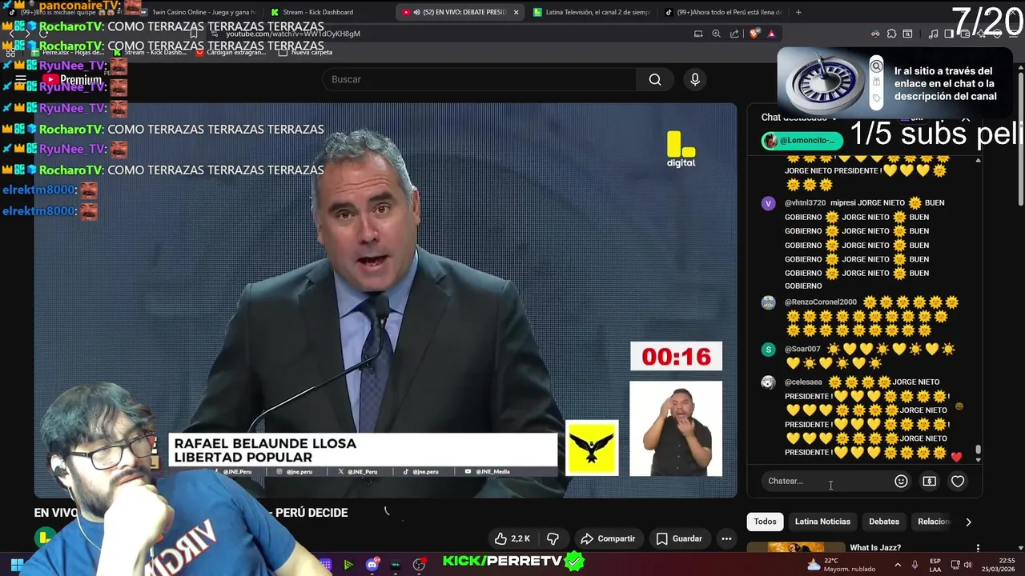Open the ESP LAA language switcher
This screenshot has height=576, width=1025.
(x=935, y=565)
